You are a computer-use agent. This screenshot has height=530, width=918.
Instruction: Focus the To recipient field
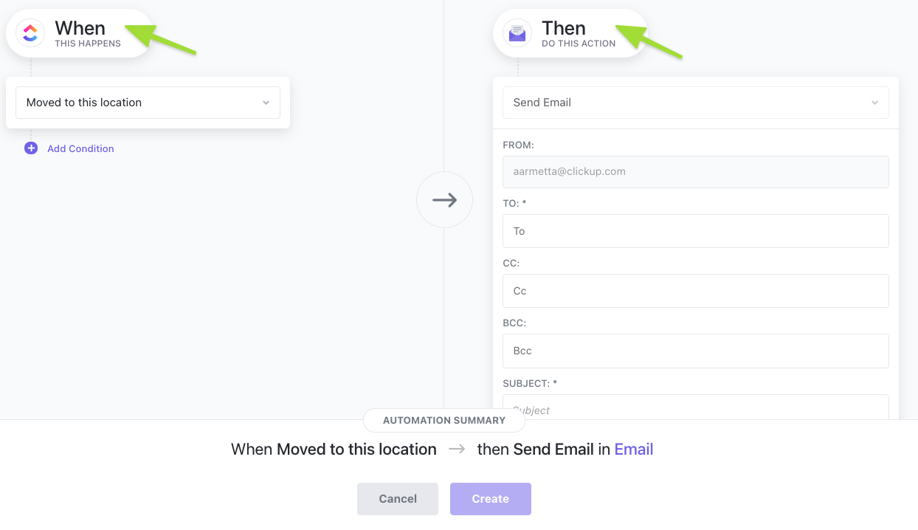pos(695,231)
